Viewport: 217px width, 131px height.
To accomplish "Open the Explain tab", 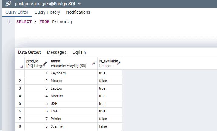I will 79,52.
